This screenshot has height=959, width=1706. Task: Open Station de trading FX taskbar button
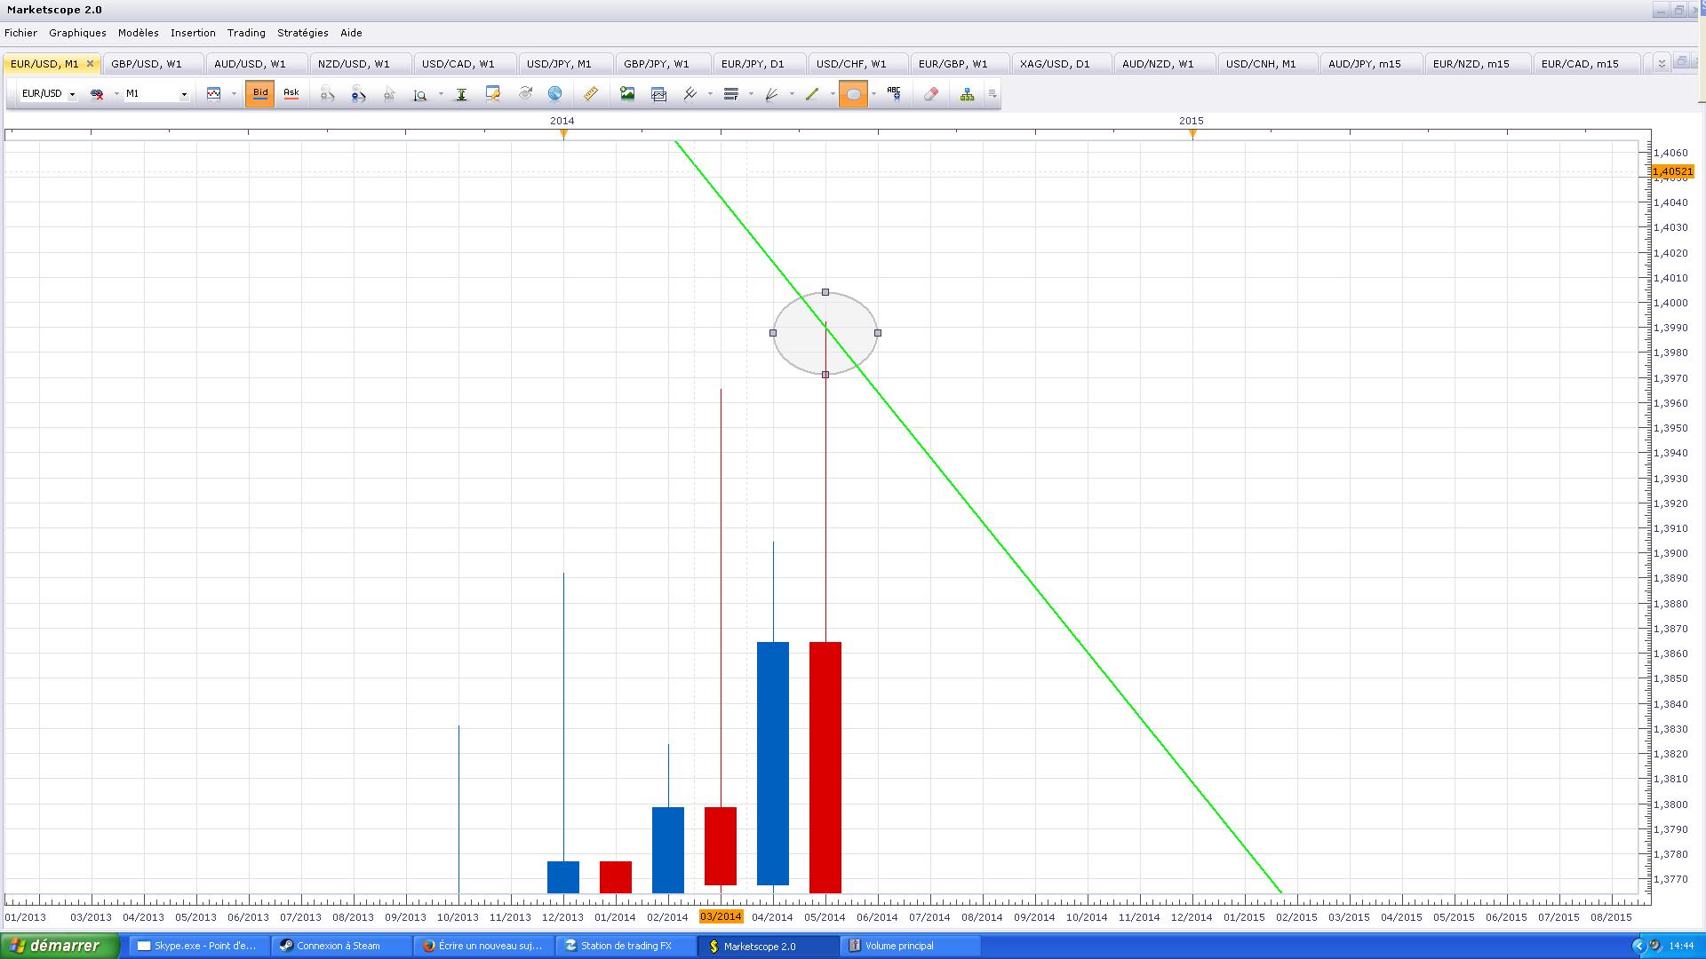(626, 946)
